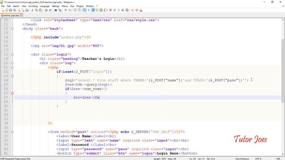285x160 pixels.
Task: Click line number 28 in the margin
Action: click(x=6, y=97)
